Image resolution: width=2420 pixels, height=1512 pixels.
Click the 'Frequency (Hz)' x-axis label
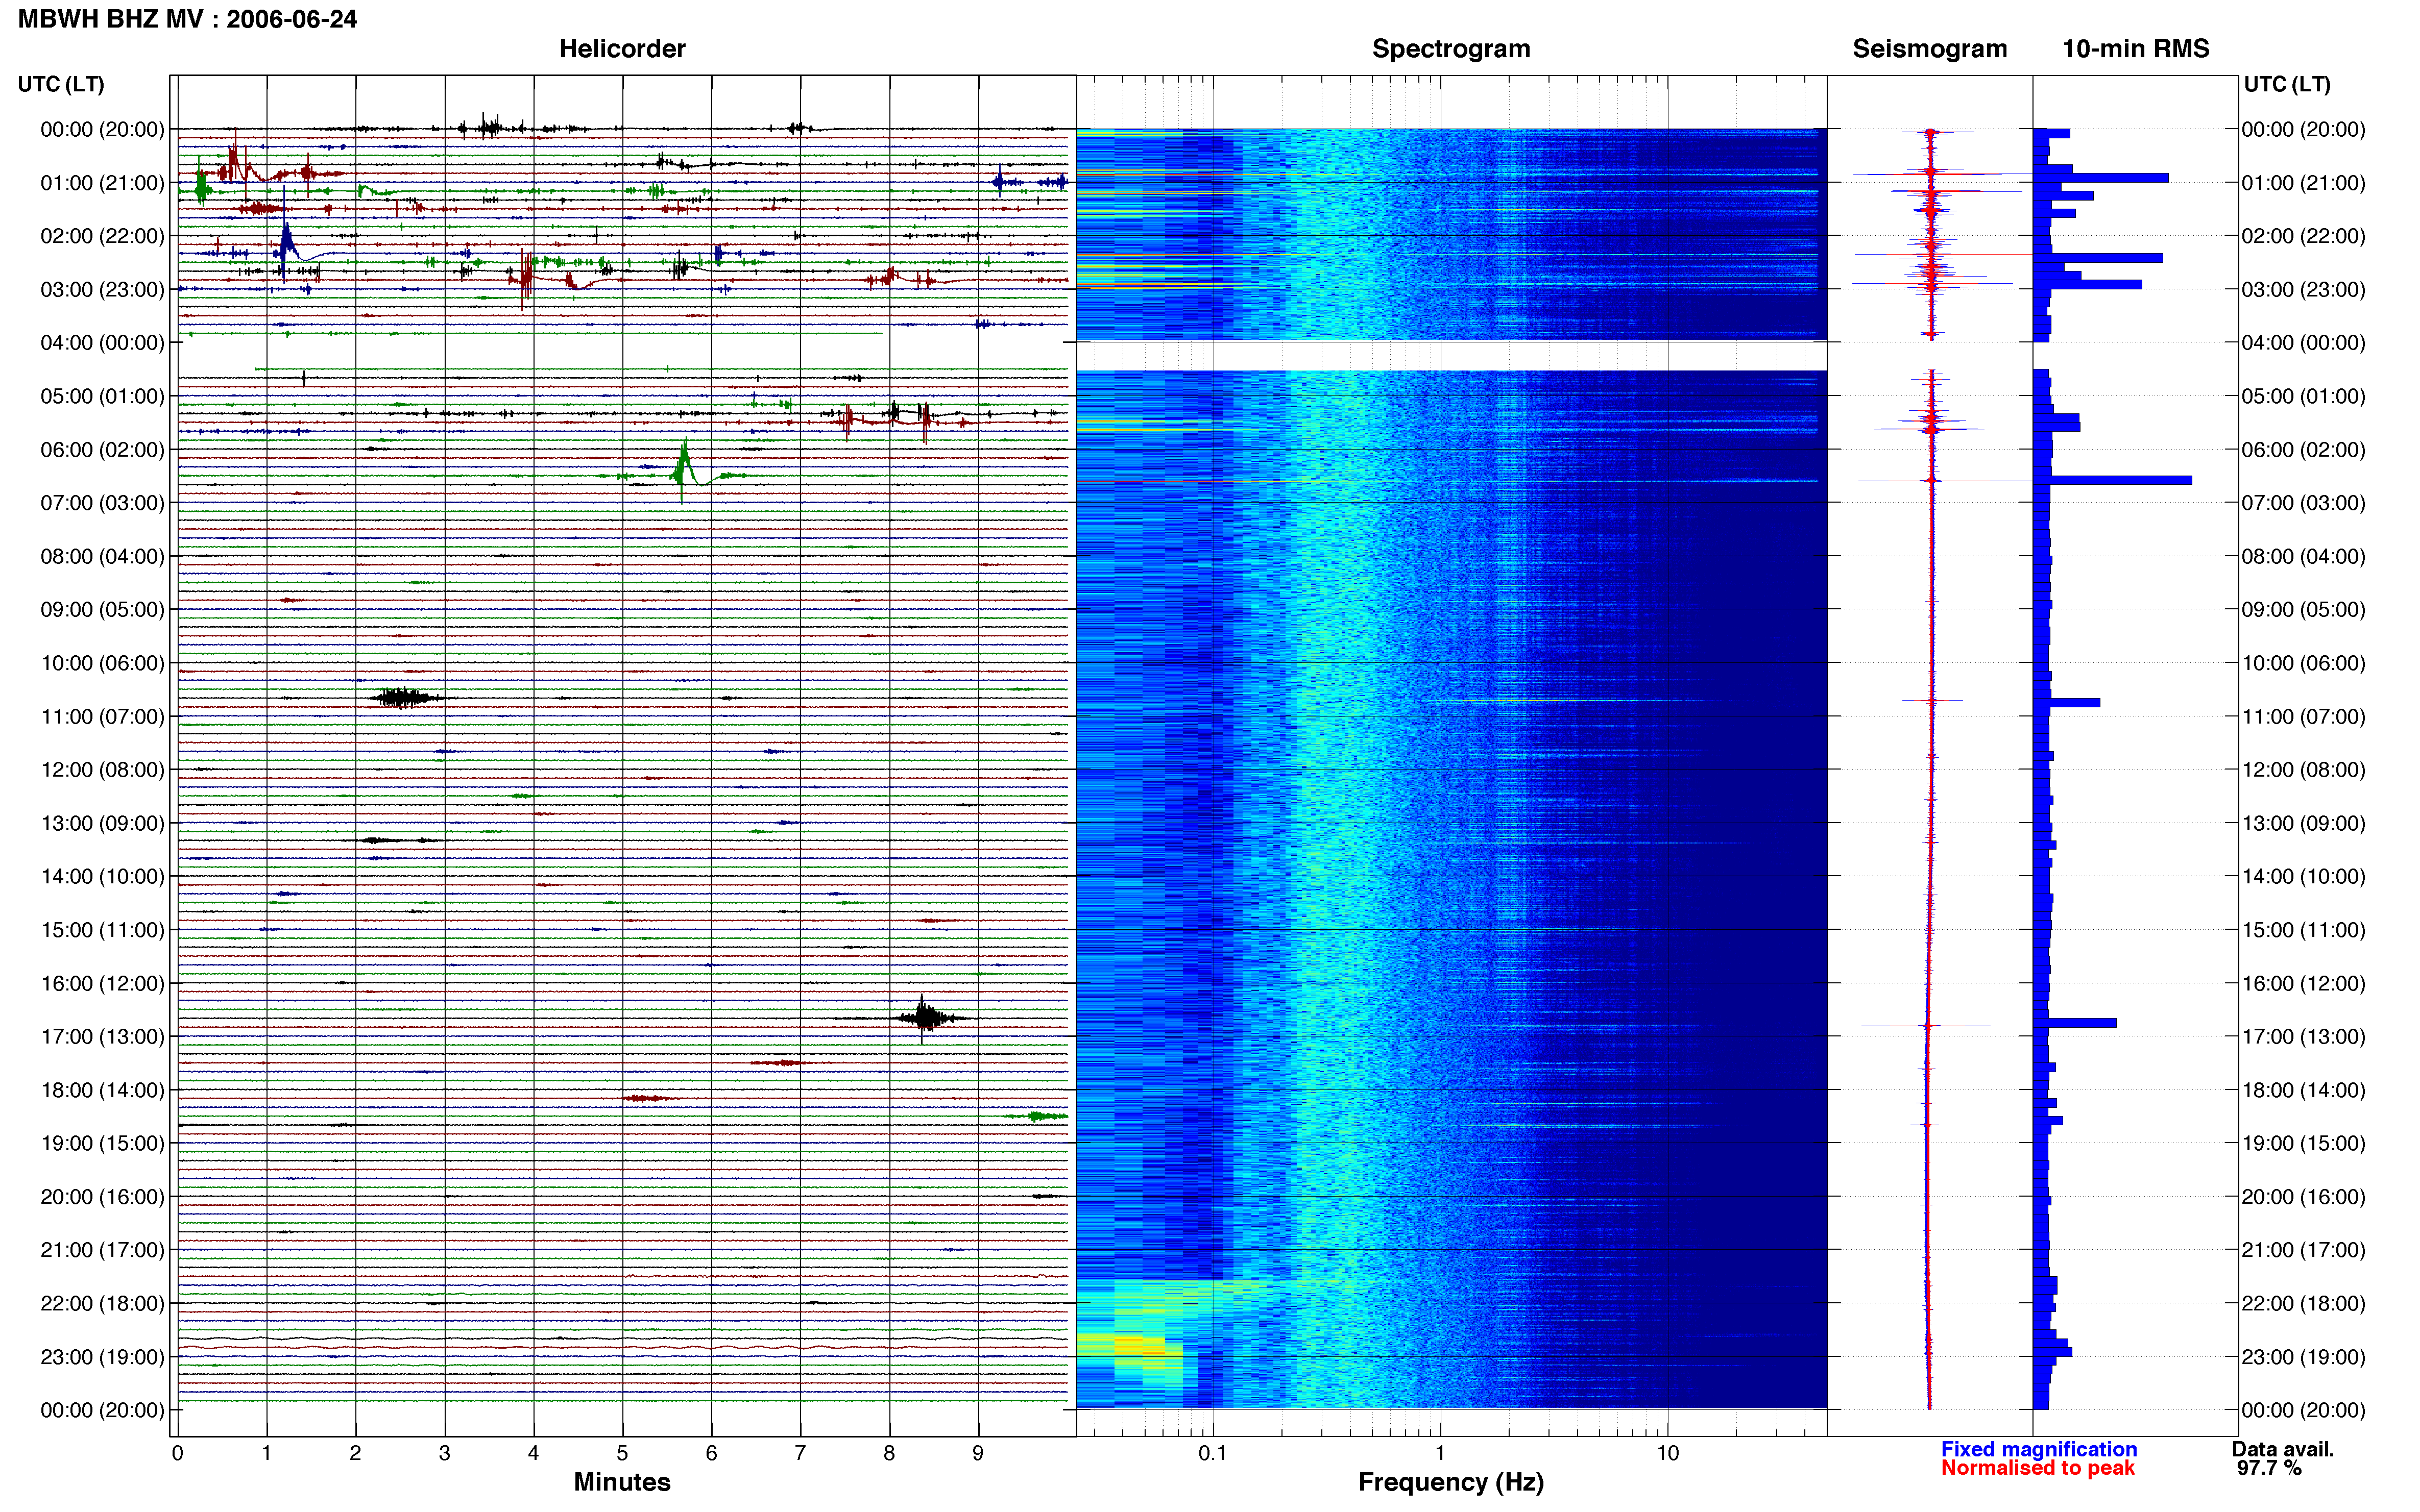pos(1450,1482)
